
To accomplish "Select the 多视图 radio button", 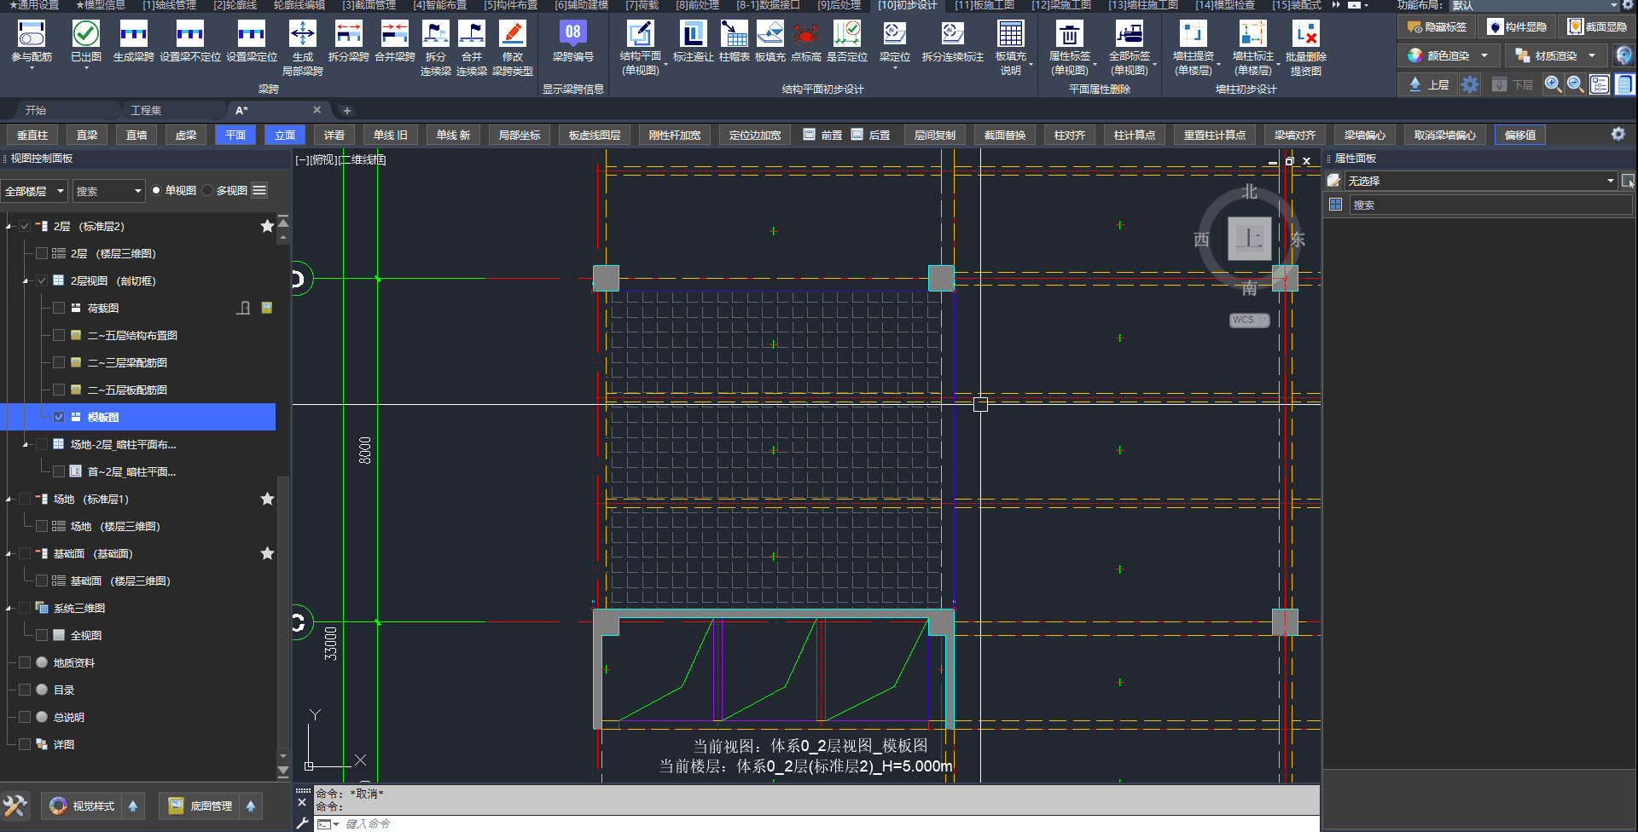I will pyautogui.click(x=208, y=191).
